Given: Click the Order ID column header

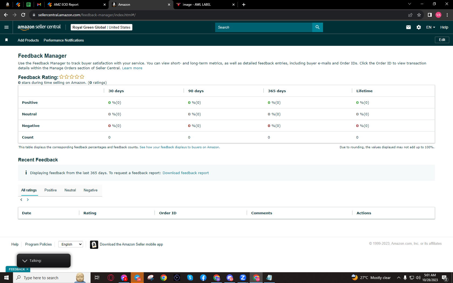Looking at the screenshot, I should (168, 213).
